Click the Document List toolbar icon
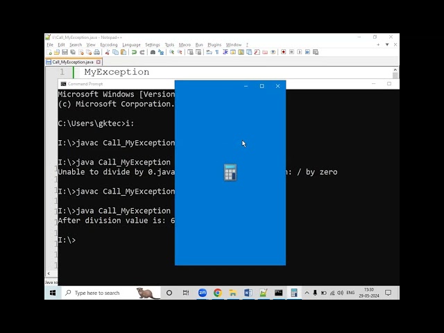Viewport: 444px width, 333px height. point(249,52)
